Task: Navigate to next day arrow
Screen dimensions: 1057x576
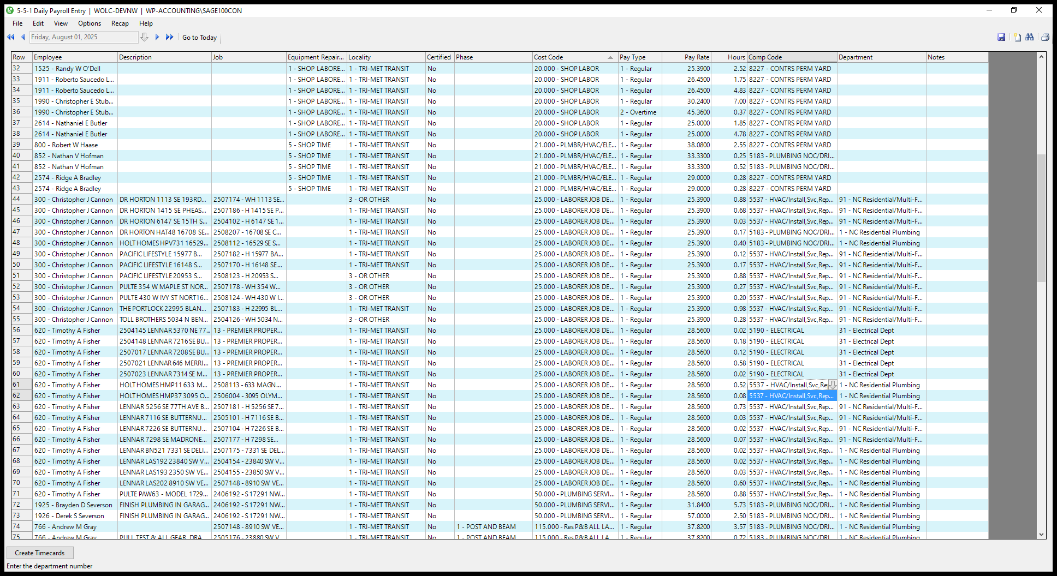Action: pyautogui.click(x=157, y=37)
